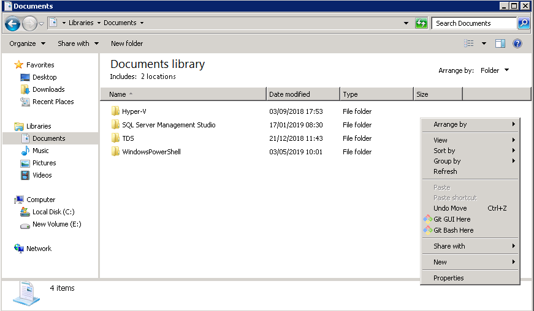Choose Git GUI Here from context menu

tap(470, 219)
